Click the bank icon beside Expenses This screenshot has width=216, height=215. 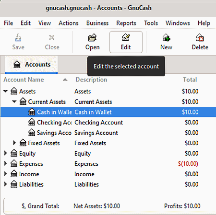coord(14,163)
